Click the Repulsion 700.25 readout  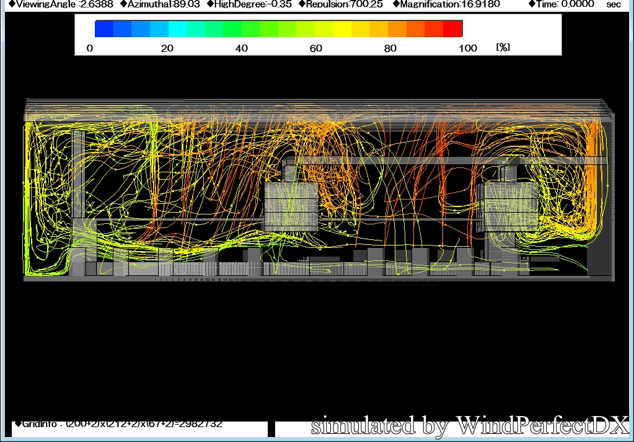tap(344, 4)
